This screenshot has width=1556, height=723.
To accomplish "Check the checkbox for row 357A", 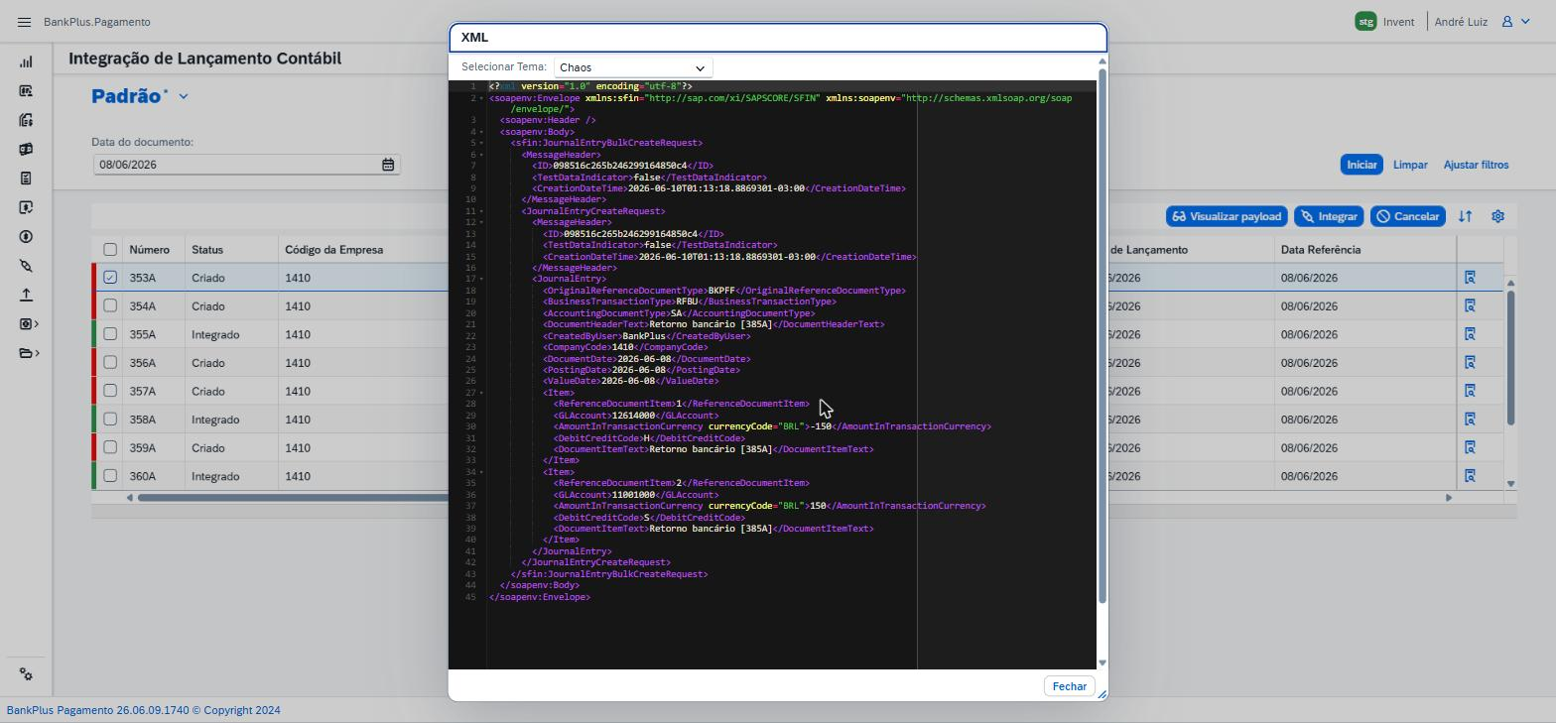I will click(110, 391).
